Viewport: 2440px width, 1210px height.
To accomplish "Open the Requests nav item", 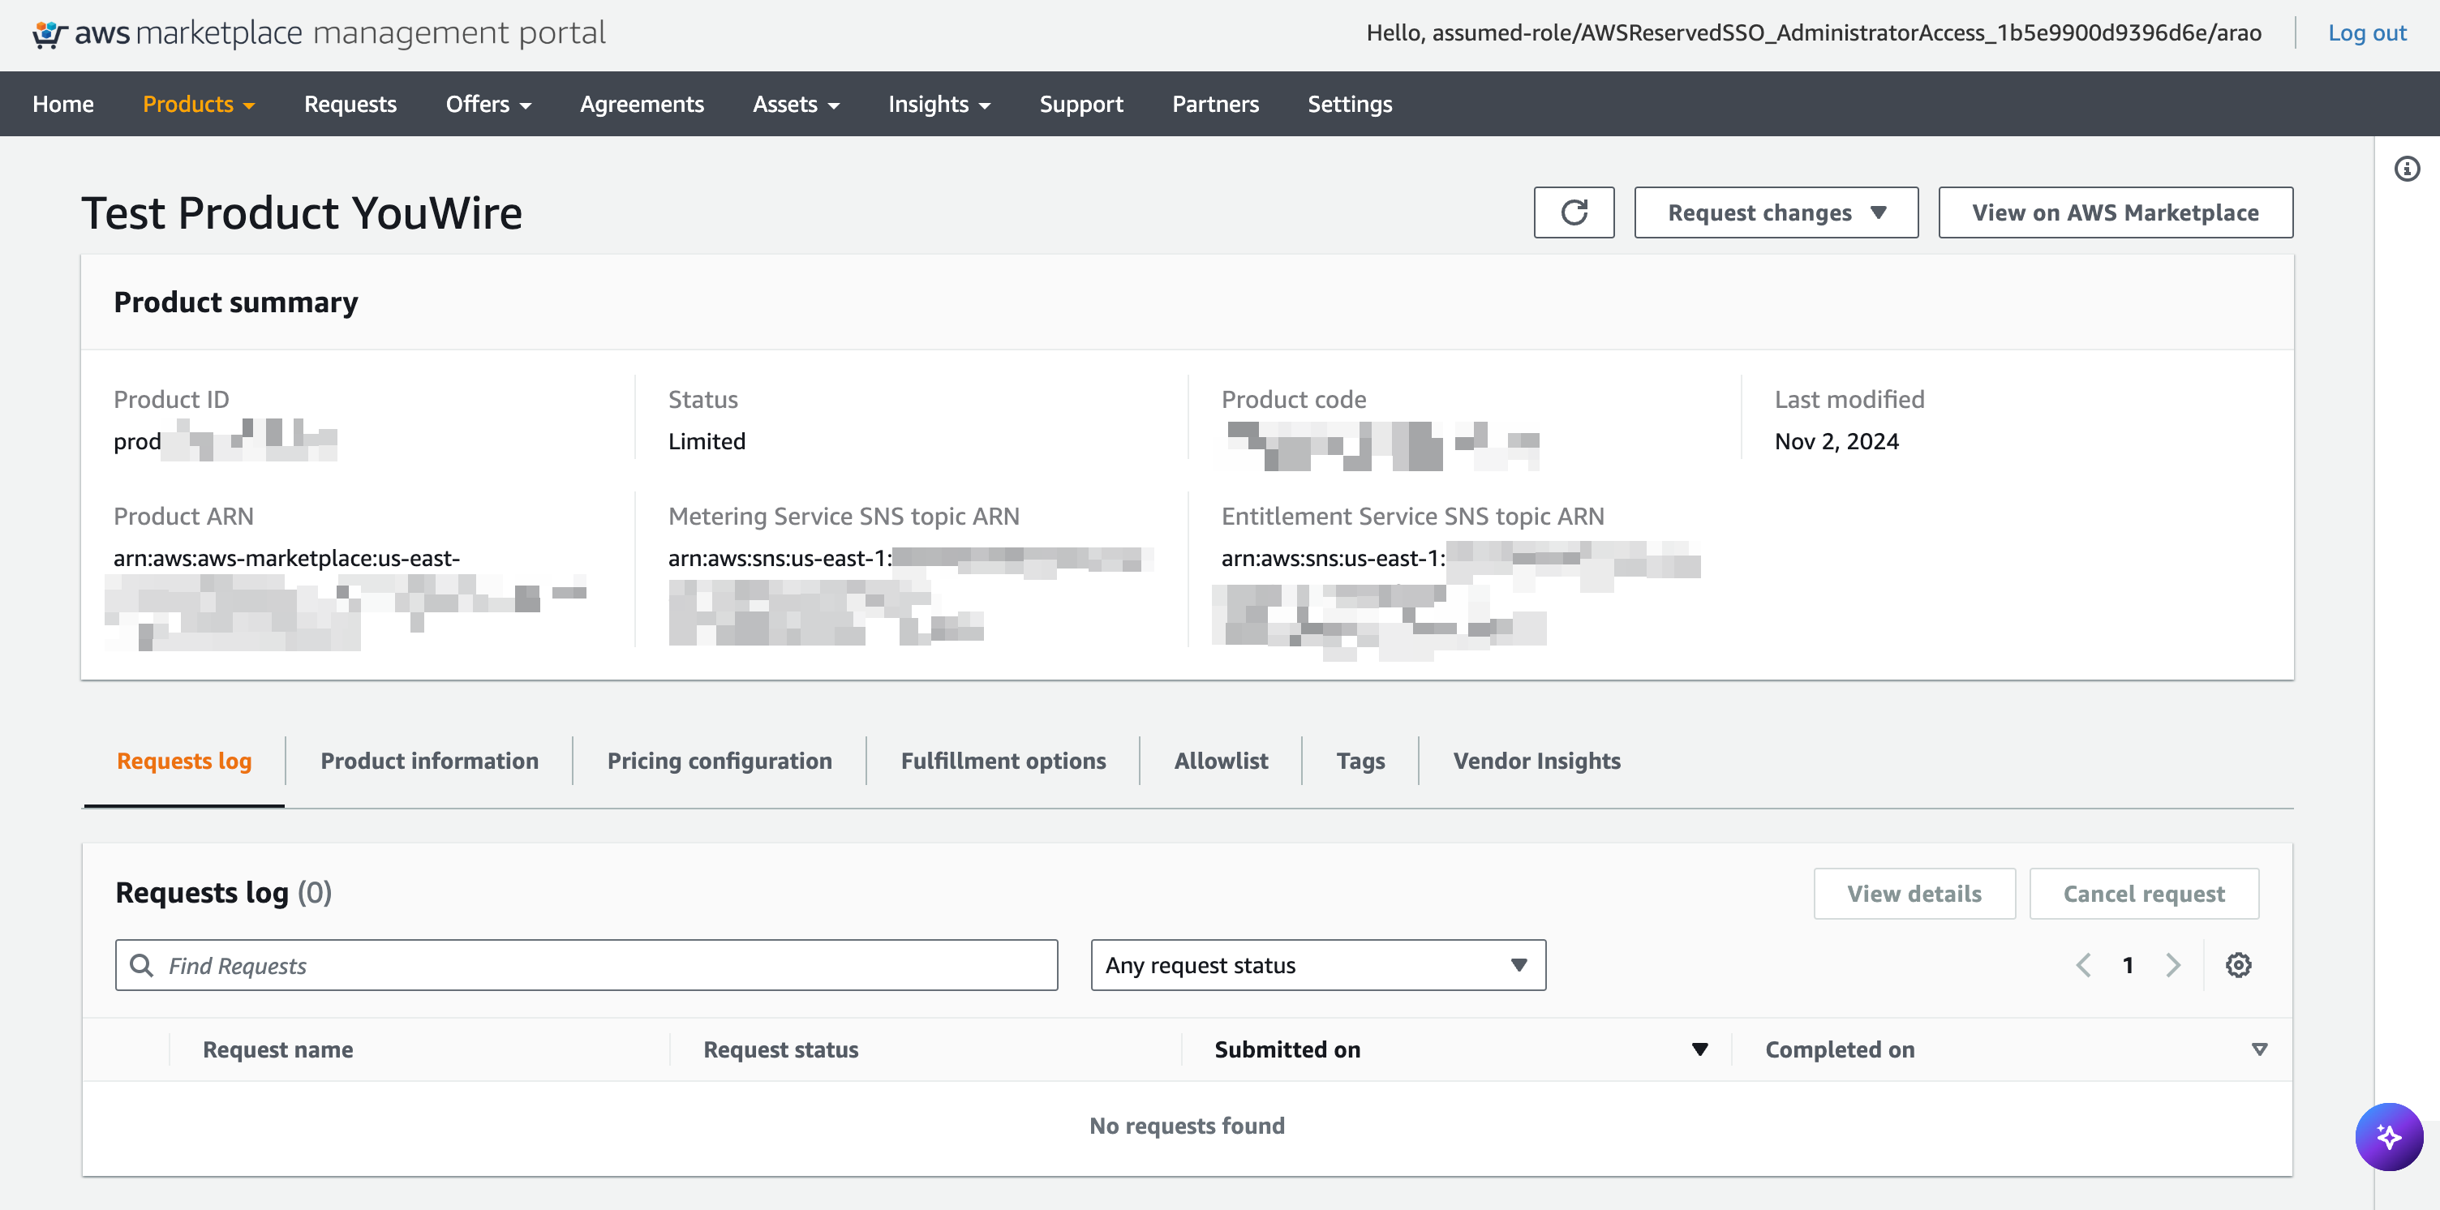I will click(350, 104).
